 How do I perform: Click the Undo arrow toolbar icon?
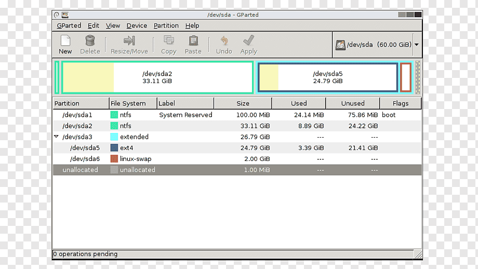coord(224,41)
